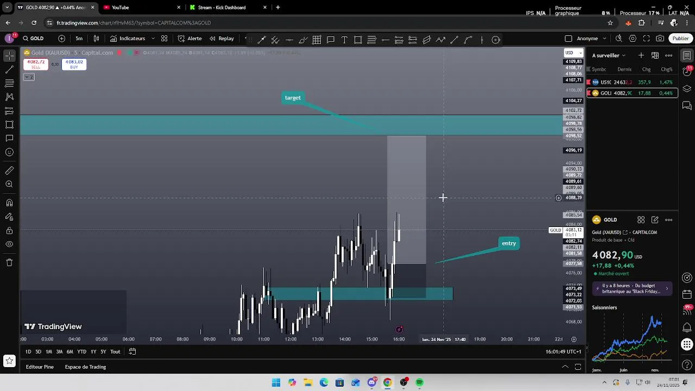The image size is (695, 391).
Task: Toggle stay in drawing mode
Action: point(9,217)
